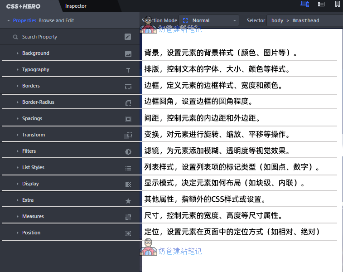The height and width of the screenshot is (272, 343).
Task: Click the Extra star icon
Action: [x=128, y=201]
